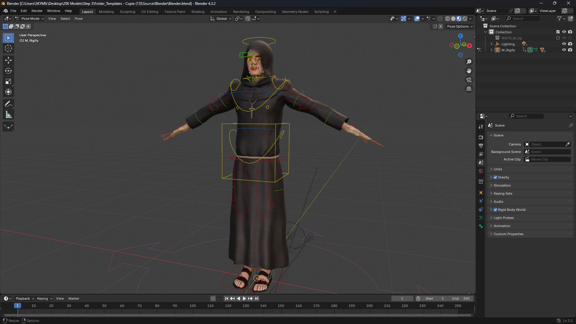
Task: Open the World properties tab icon
Action: 481,171
